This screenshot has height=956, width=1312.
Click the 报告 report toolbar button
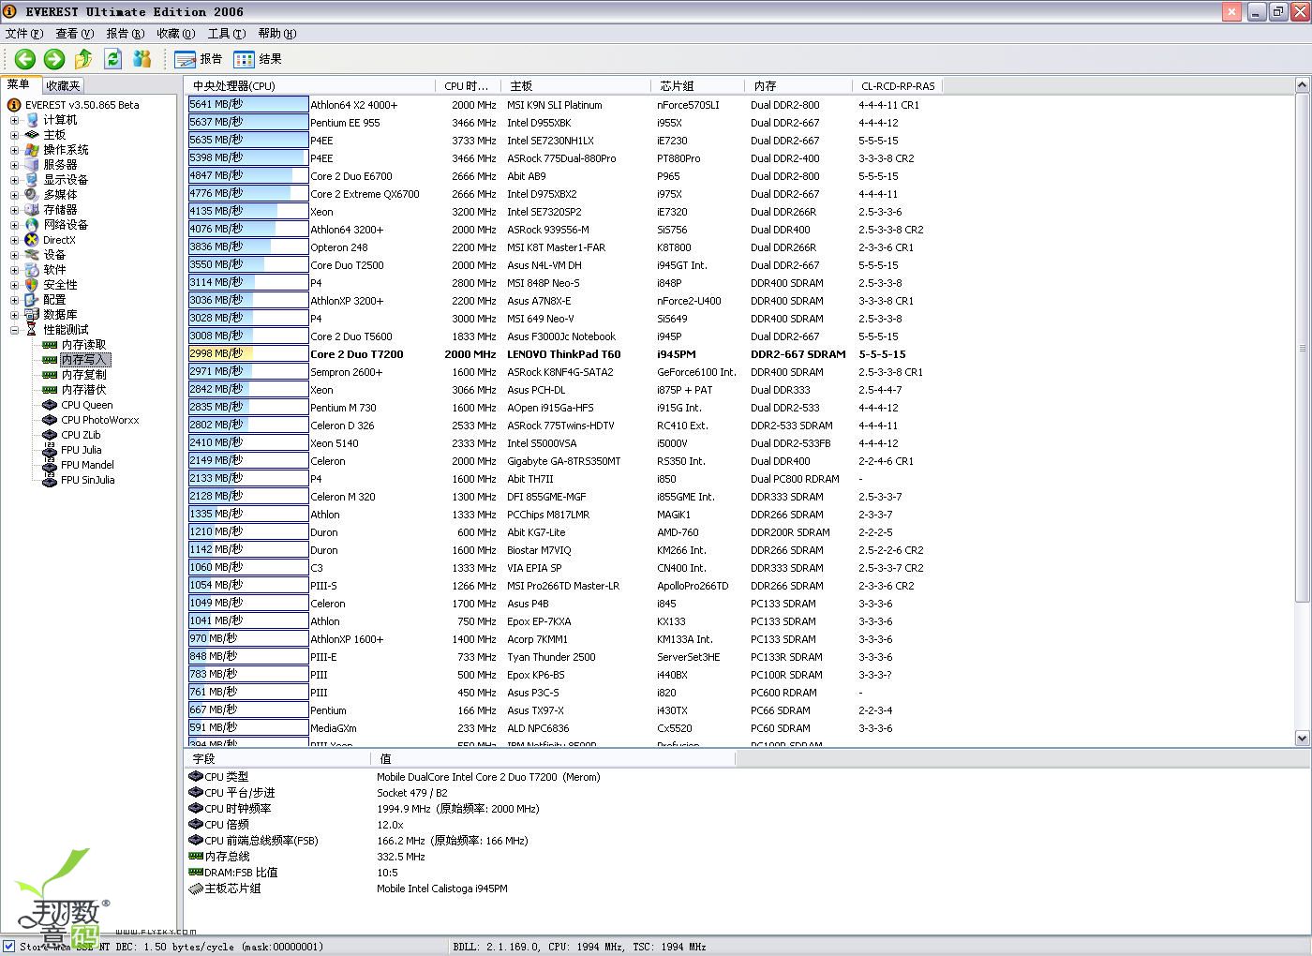tap(199, 59)
